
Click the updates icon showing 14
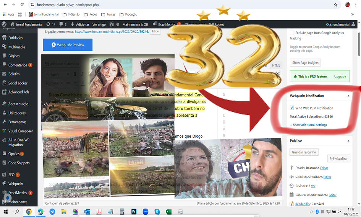[50, 24]
